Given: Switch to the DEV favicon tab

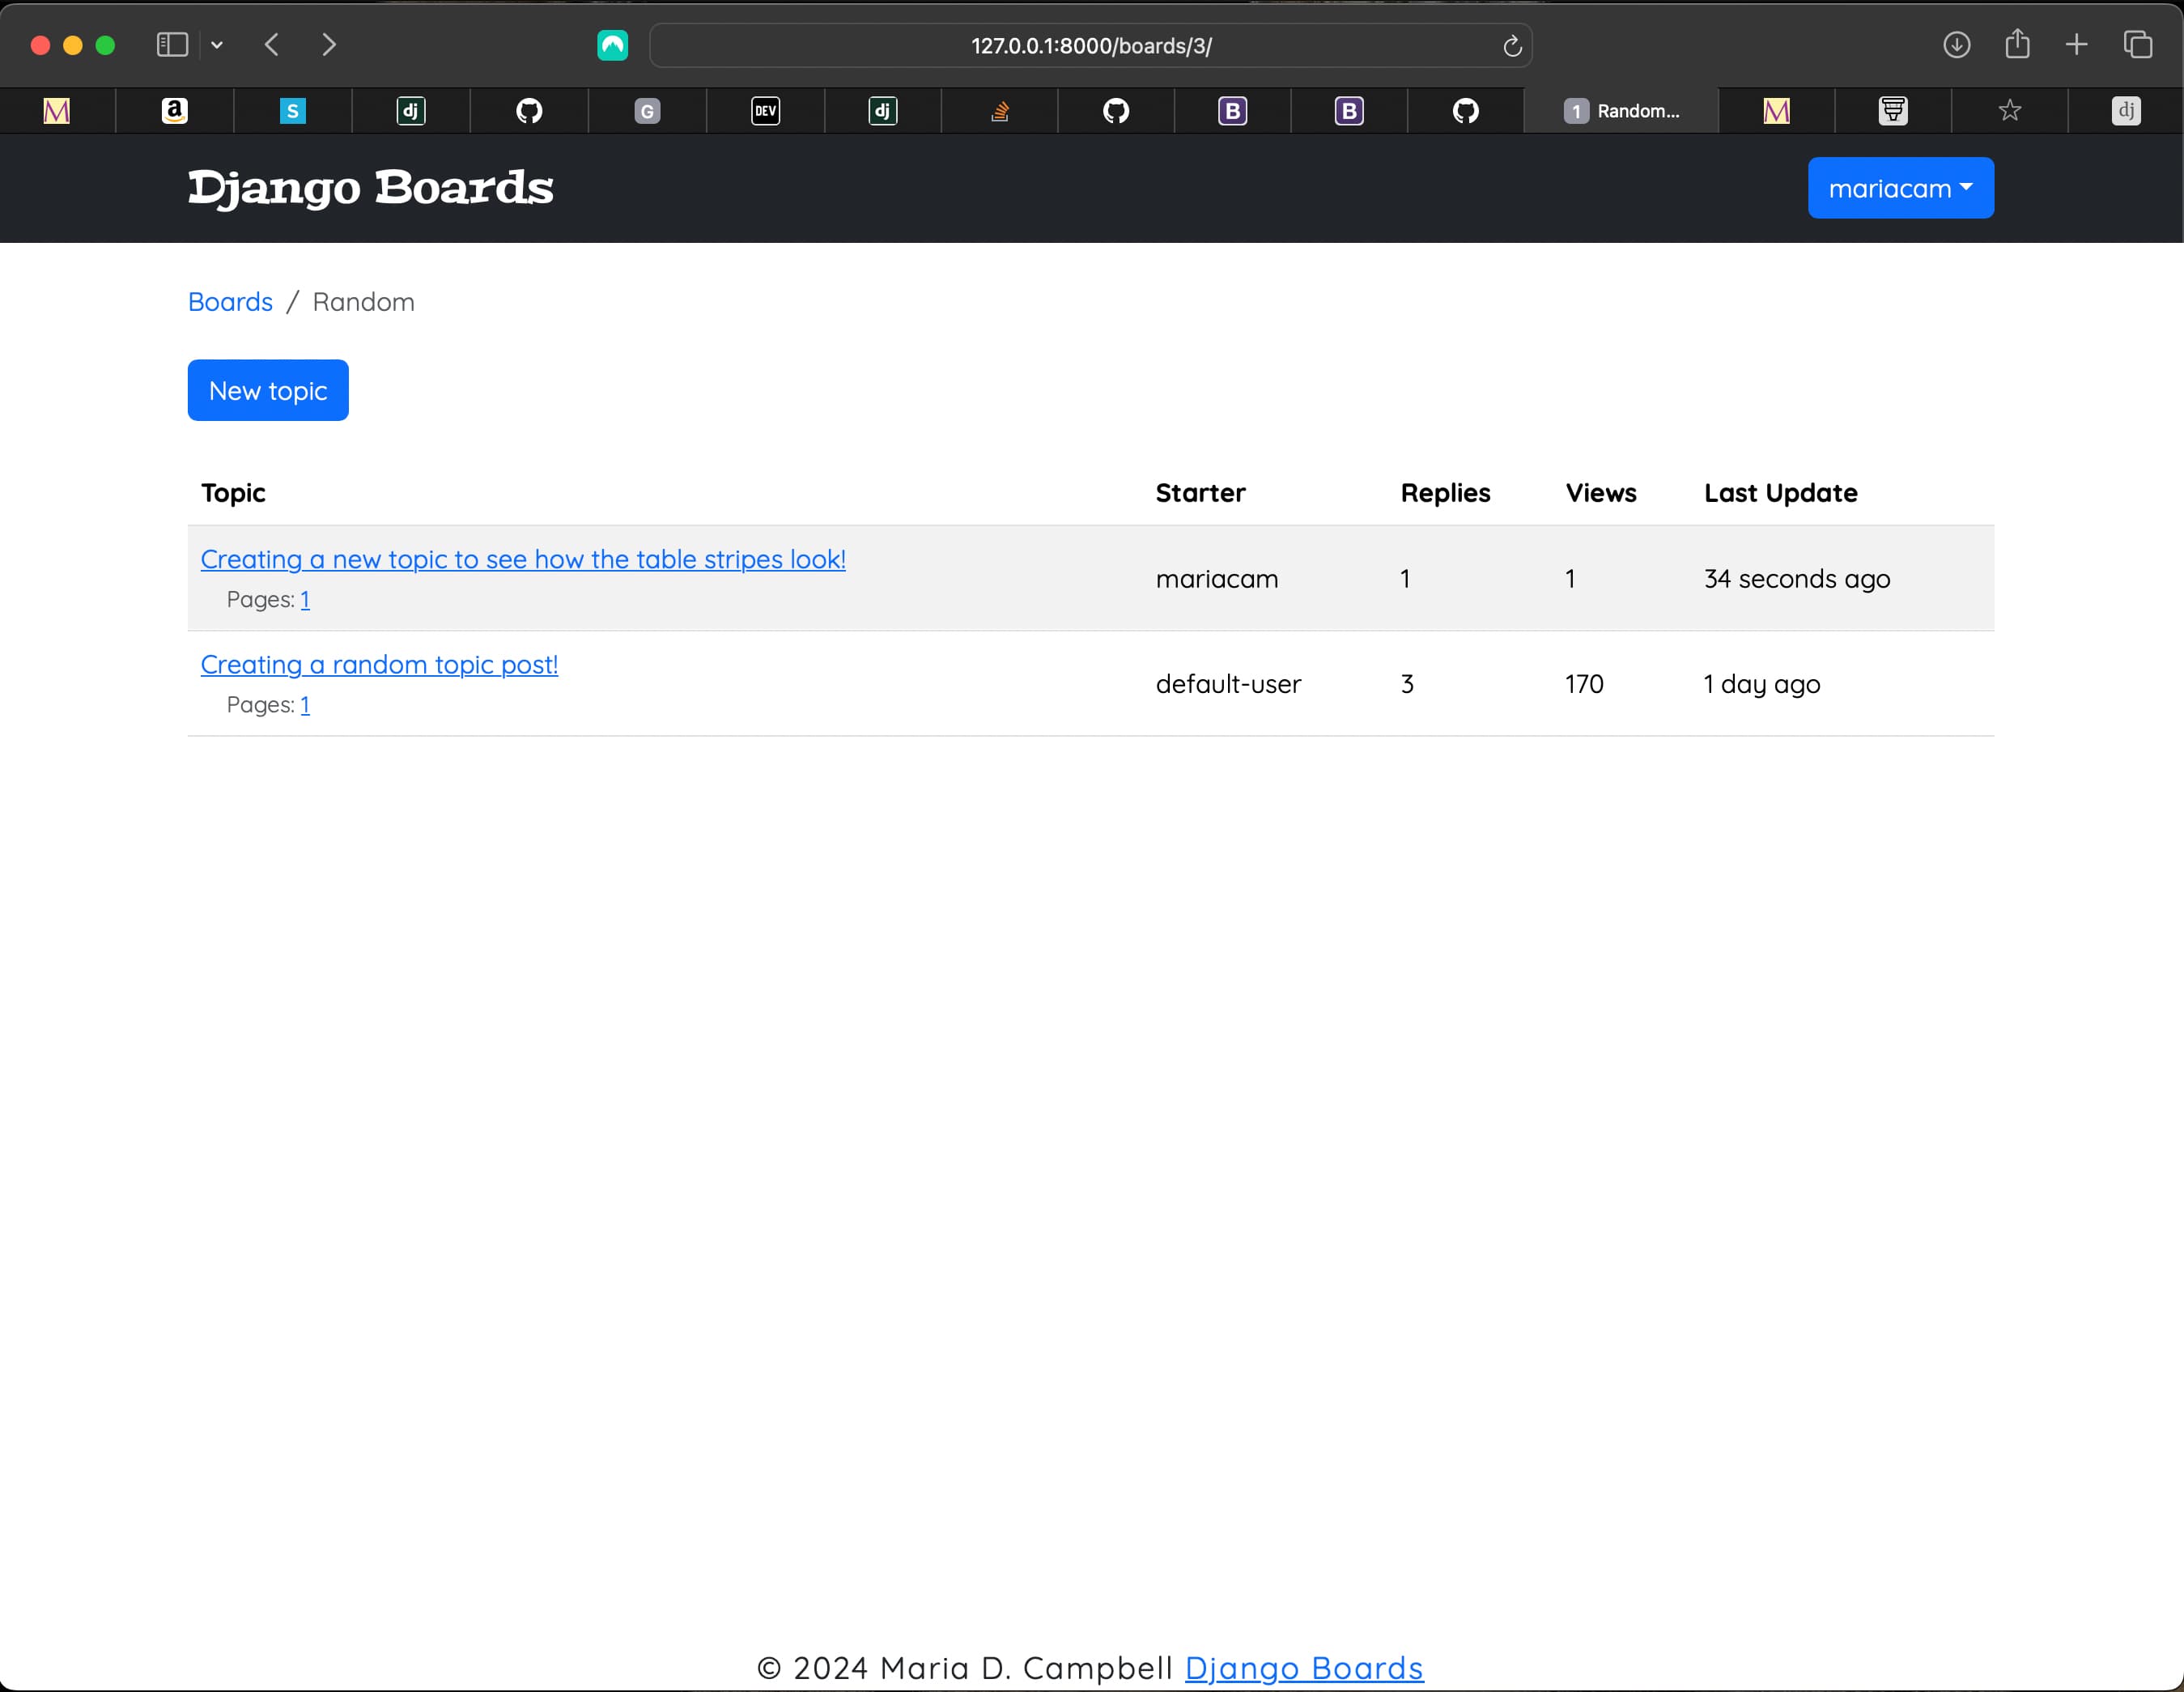Looking at the screenshot, I should click(765, 111).
